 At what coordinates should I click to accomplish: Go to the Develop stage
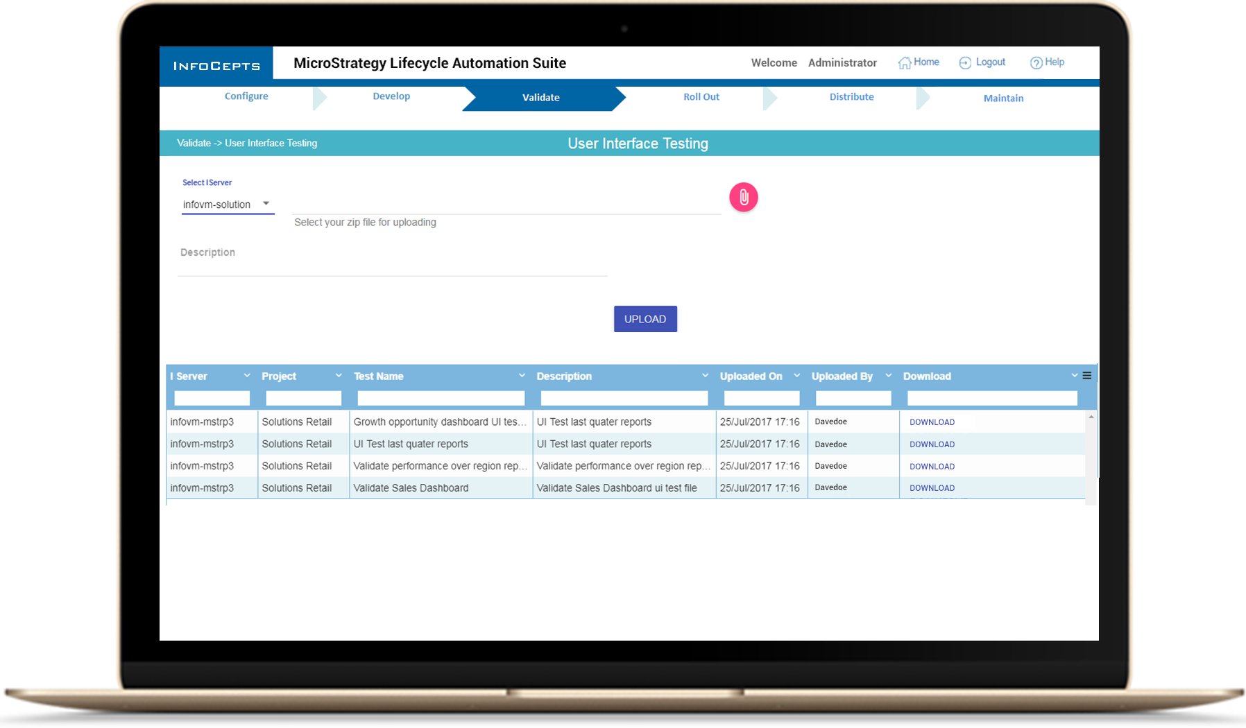tap(391, 96)
